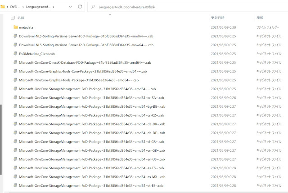
Task: Click icon of StorageManagement es-MX cab file
Action: [x=15, y=176]
